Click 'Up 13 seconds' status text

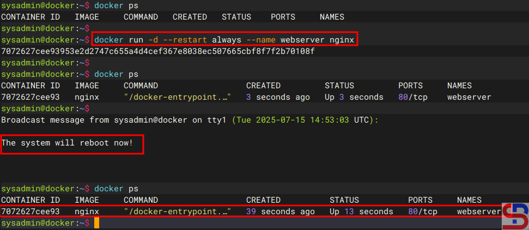tap(360, 211)
